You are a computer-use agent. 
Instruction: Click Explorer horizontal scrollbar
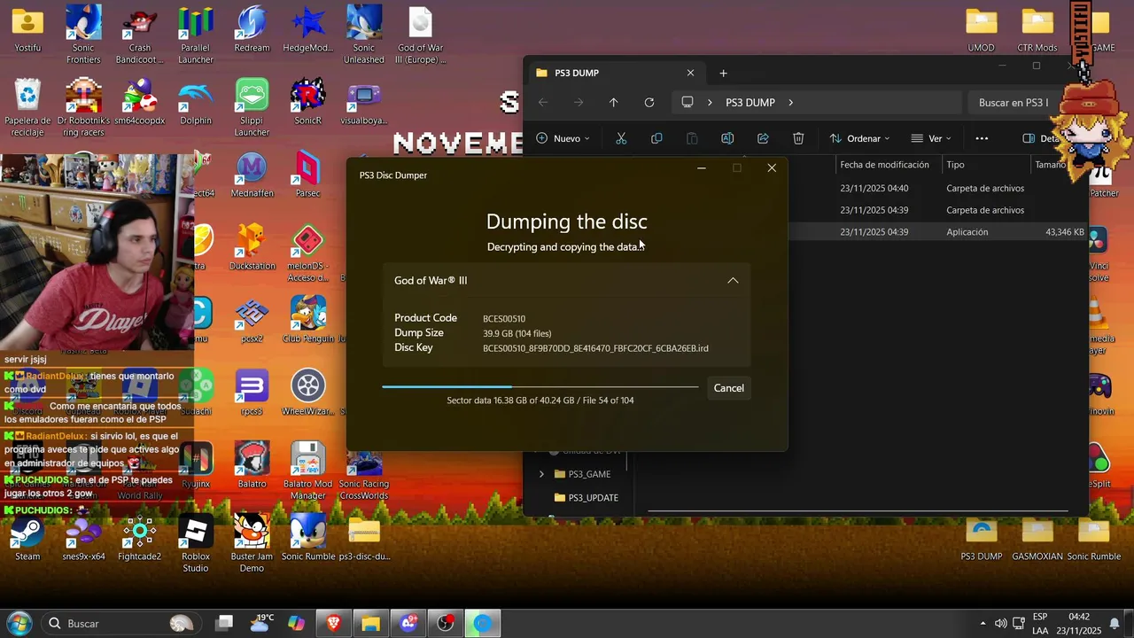858,511
